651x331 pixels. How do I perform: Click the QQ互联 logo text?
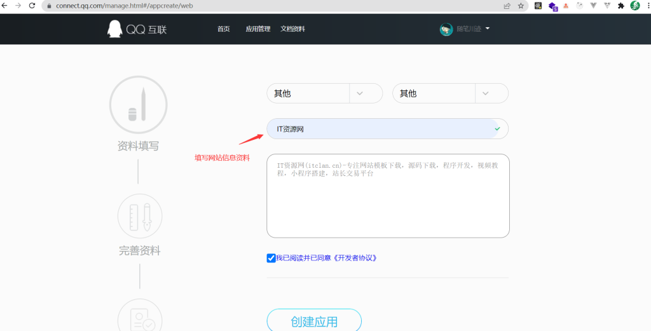(147, 29)
